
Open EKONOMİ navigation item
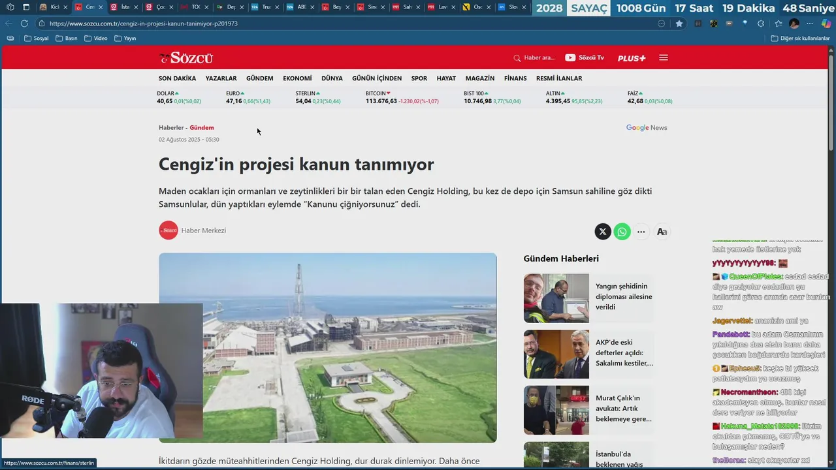[x=297, y=78]
